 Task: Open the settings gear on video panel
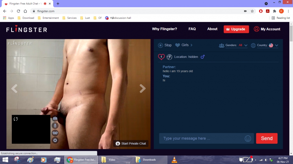55,140
